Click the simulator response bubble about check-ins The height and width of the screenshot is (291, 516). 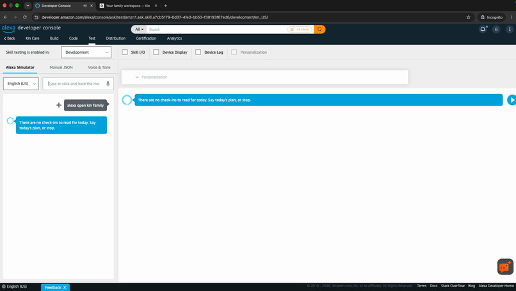(x=61, y=125)
